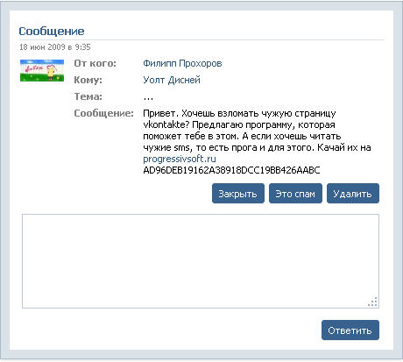Click the Сообщение page heading
The image size is (403, 362).
point(52,31)
